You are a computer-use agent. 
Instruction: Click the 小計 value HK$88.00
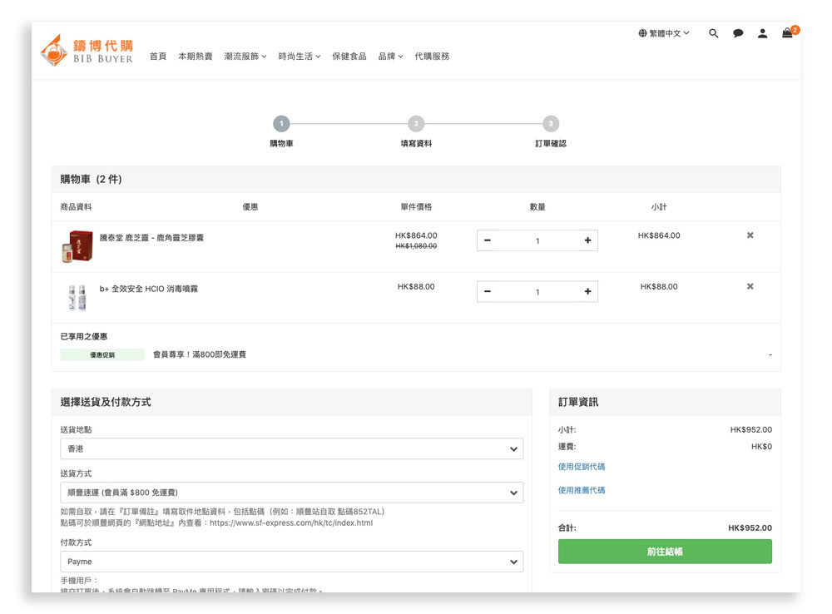(x=659, y=286)
